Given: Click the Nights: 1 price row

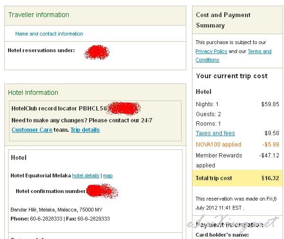Looking at the screenshot, I should point(237,104).
